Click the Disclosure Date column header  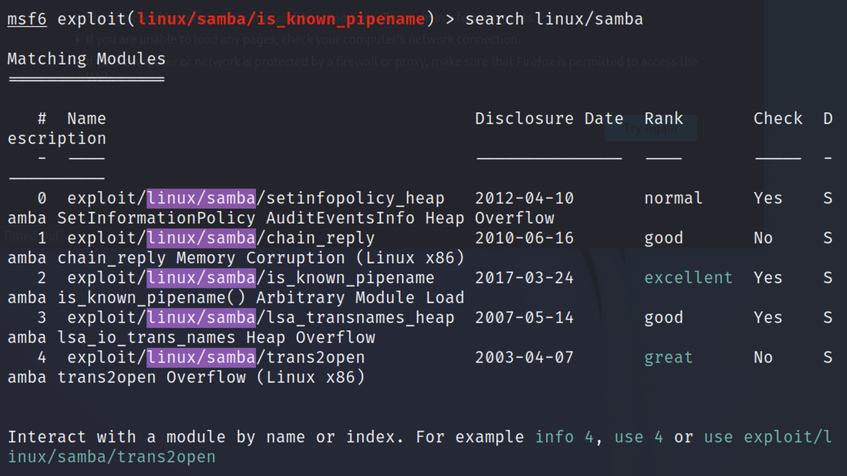(549, 119)
